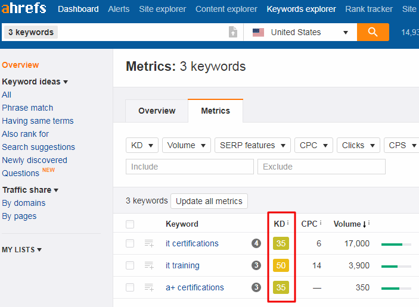Click the Include filter text field

coord(190,167)
